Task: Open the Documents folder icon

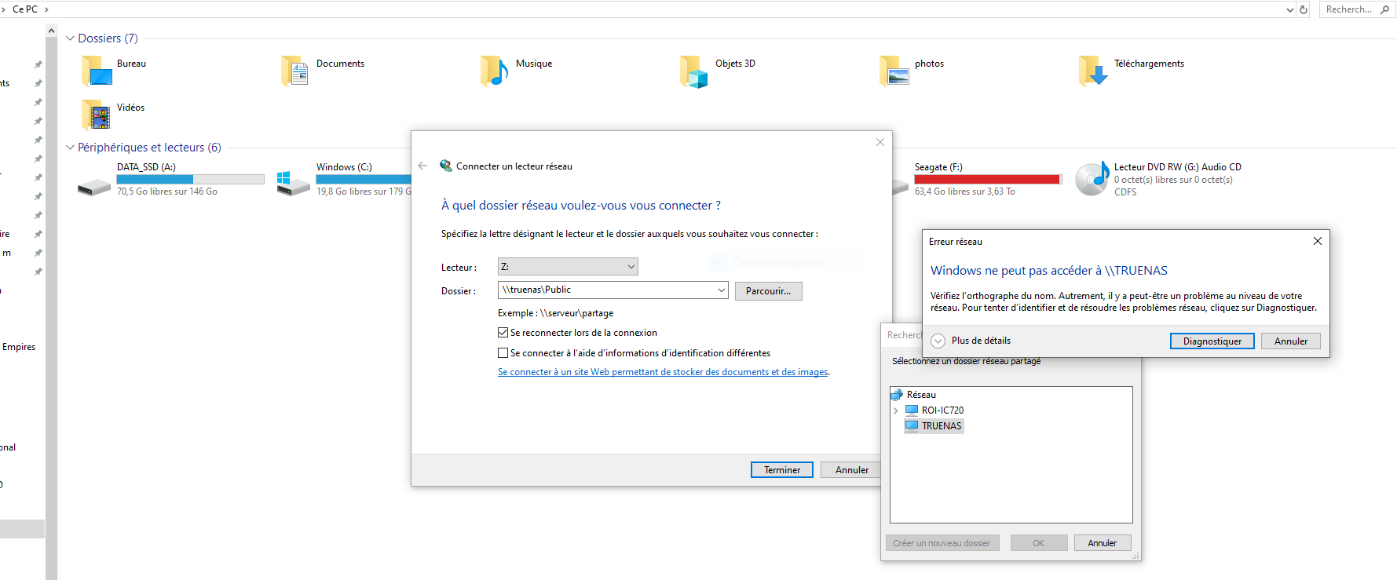Action: coord(295,71)
